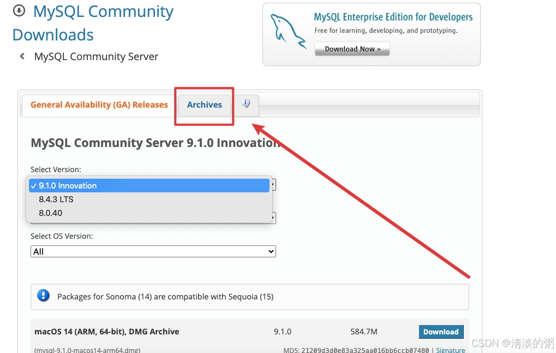Image resolution: width=556 pixels, height=353 pixels.
Task: Click the MySQL dolphin logo in the banner
Action: click(288, 31)
